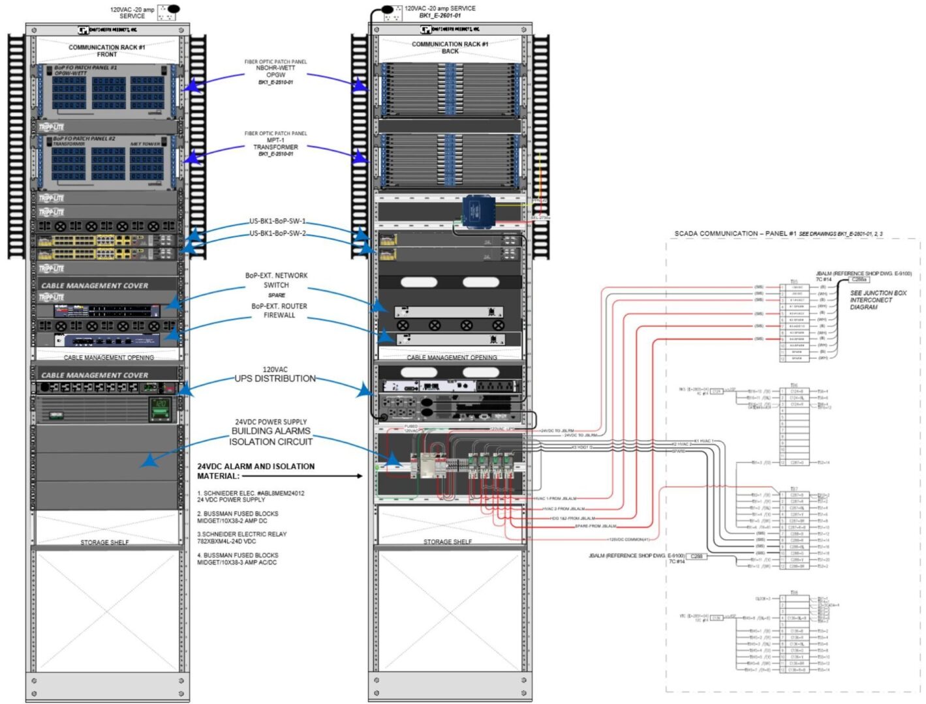Click the TB7 terminal block header
Screen dimensions: 926x704
[x=794, y=489]
